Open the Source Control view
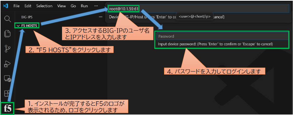Image resolution: width=293 pixels, height=115 pixels. [x=7, y=48]
